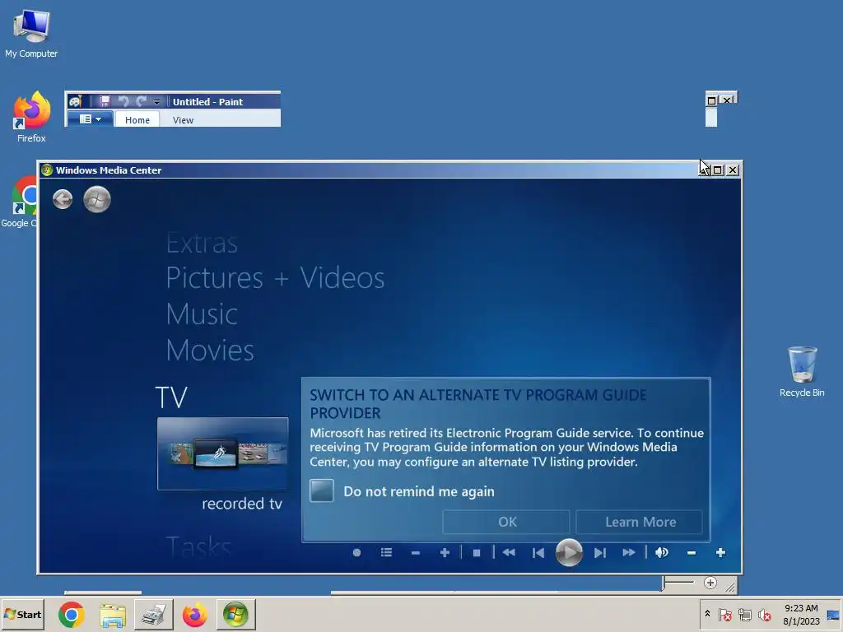Rewind using the rewind button
This screenshot has width=843, height=632.
tap(509, 552)
